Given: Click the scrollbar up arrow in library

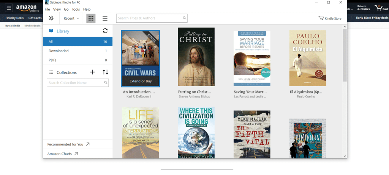Looking at the screenshot, I should click(345, 26).
